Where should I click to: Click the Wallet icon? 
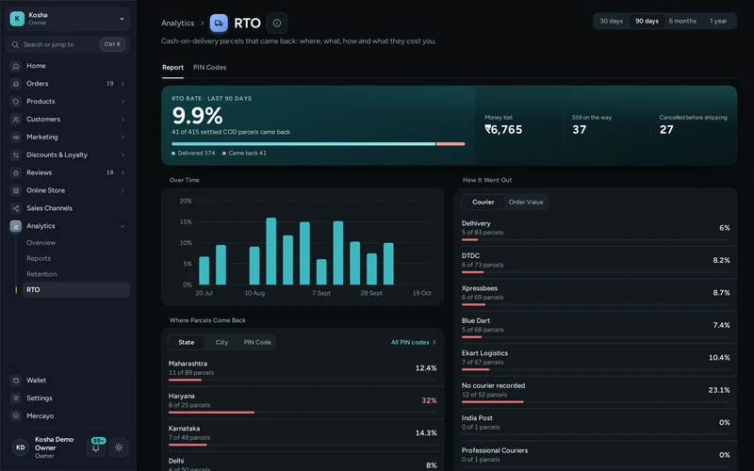[16, 381]
